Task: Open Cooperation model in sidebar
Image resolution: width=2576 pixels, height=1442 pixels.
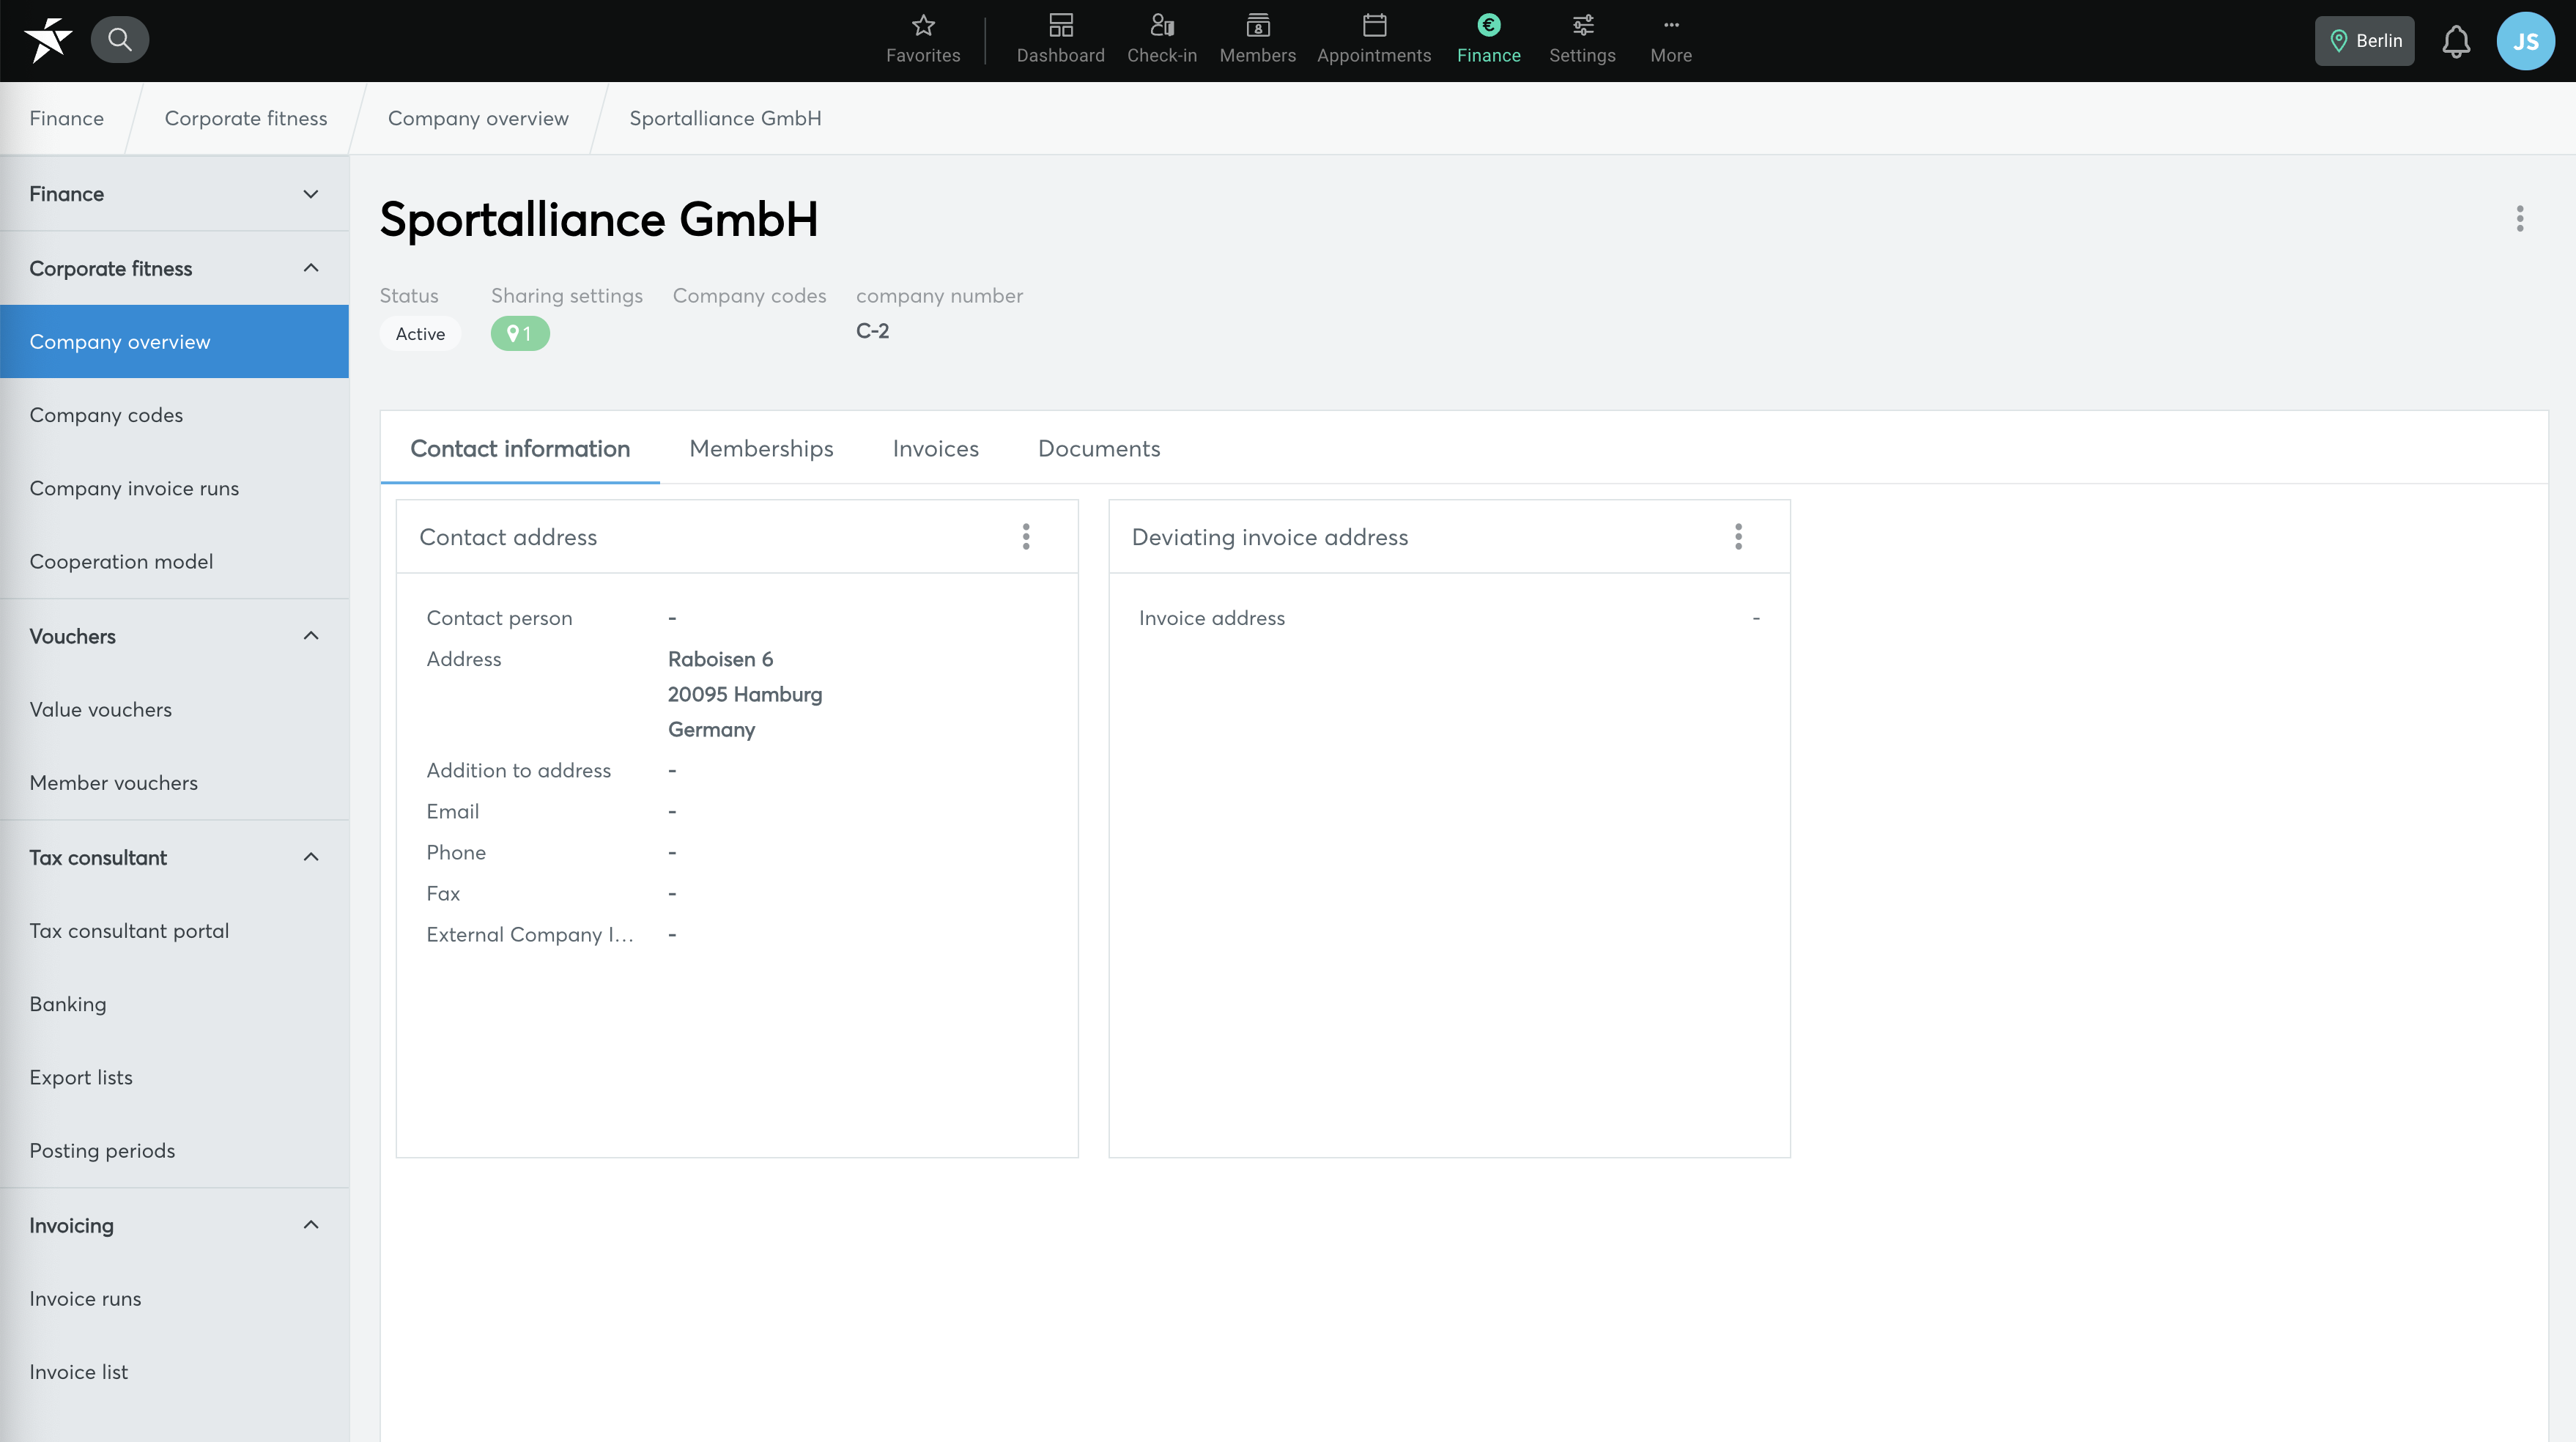Action: pyautogui.click(x=175, y=562)
